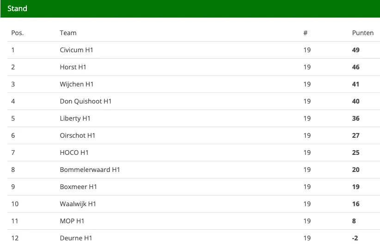This screenshot has height=251, width=380.
Task: Click the Civicum H1 team name
Action: point(76,50)
